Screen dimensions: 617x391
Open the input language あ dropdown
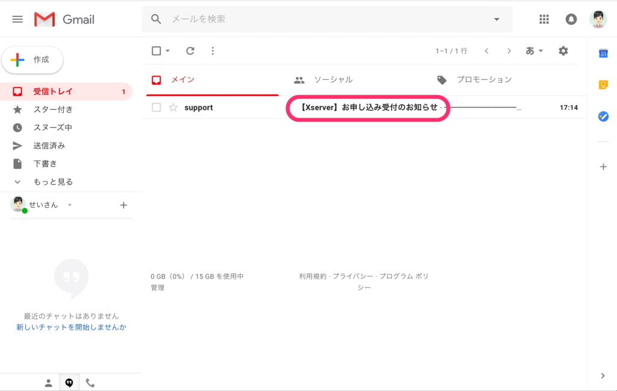[x=533, y=51]
